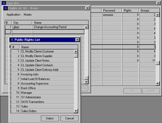Click the User IDs grid scrollbar thumb
This screenshot has height=123, width=162.
pos(158,63)
